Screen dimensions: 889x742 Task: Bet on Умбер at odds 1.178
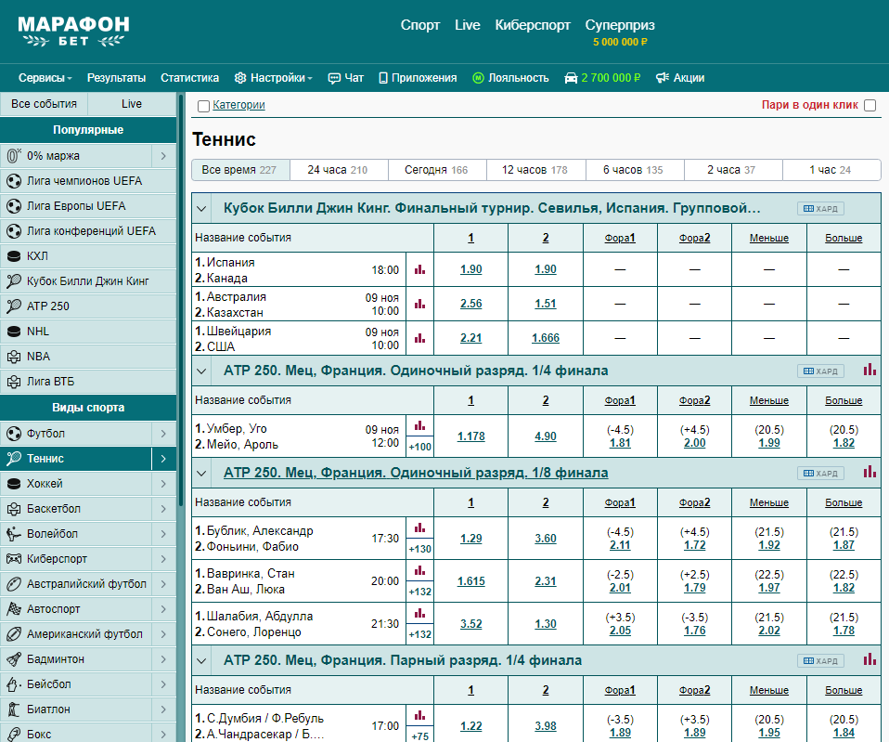(470, 436)
